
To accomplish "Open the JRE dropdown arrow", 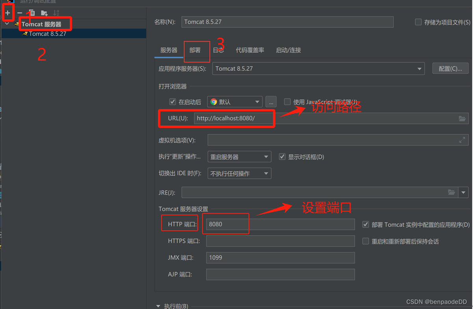I will pyautogui.click(x=463, y=192).
